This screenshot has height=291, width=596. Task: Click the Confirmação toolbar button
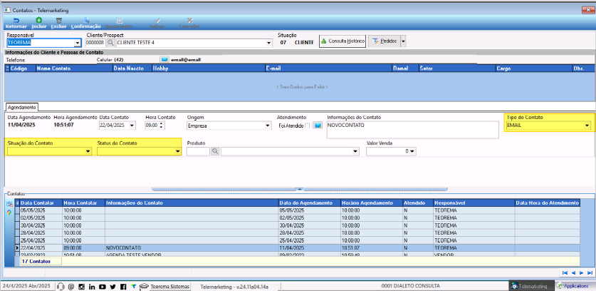(x=86, y=24)
